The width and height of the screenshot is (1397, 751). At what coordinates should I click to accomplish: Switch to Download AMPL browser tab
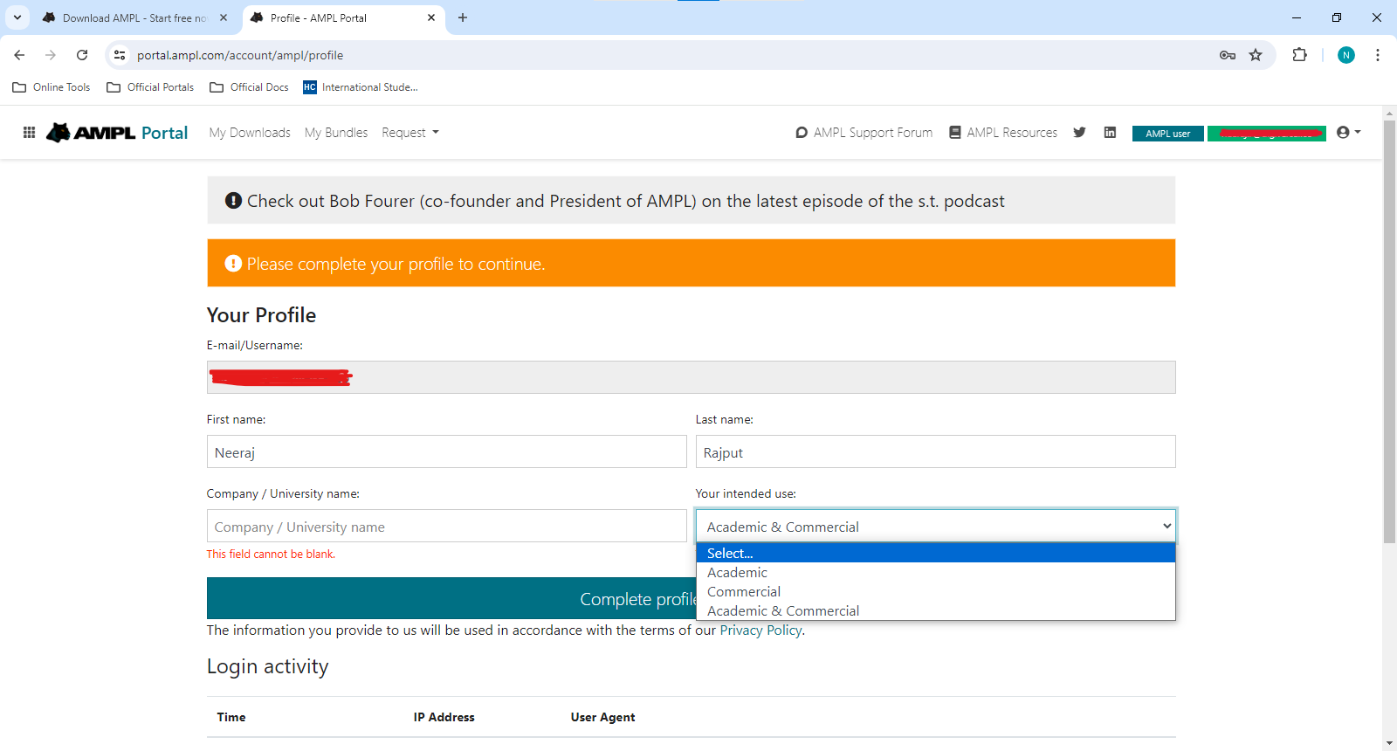(x=135, y=17)
